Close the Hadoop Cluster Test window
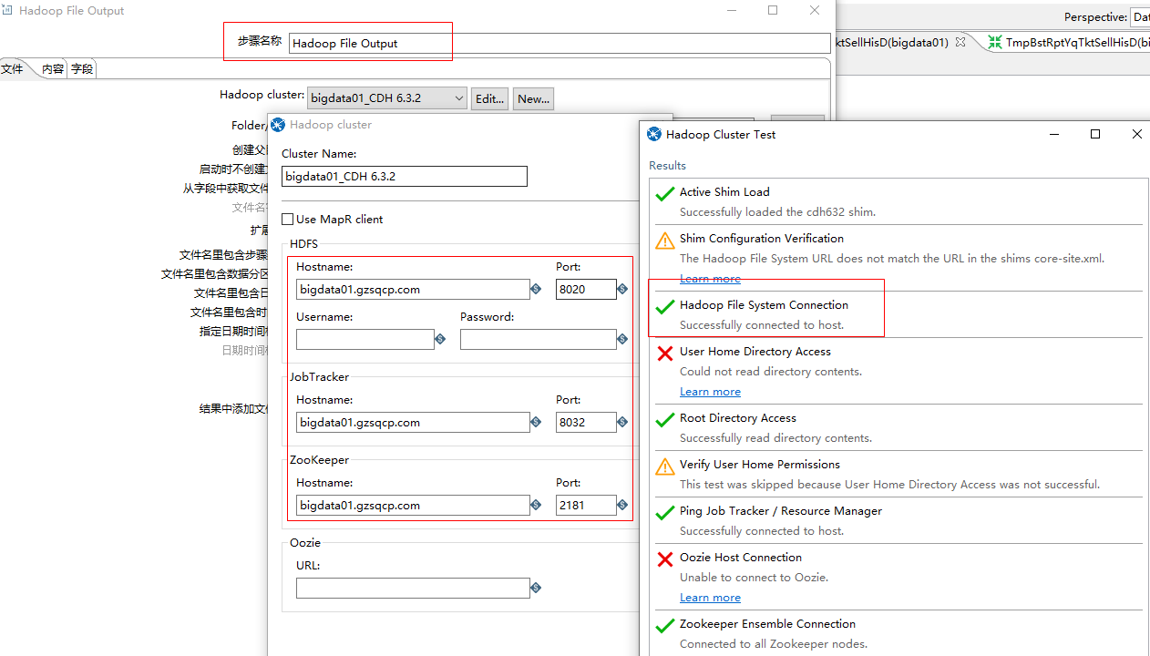 click(1136, 134)
